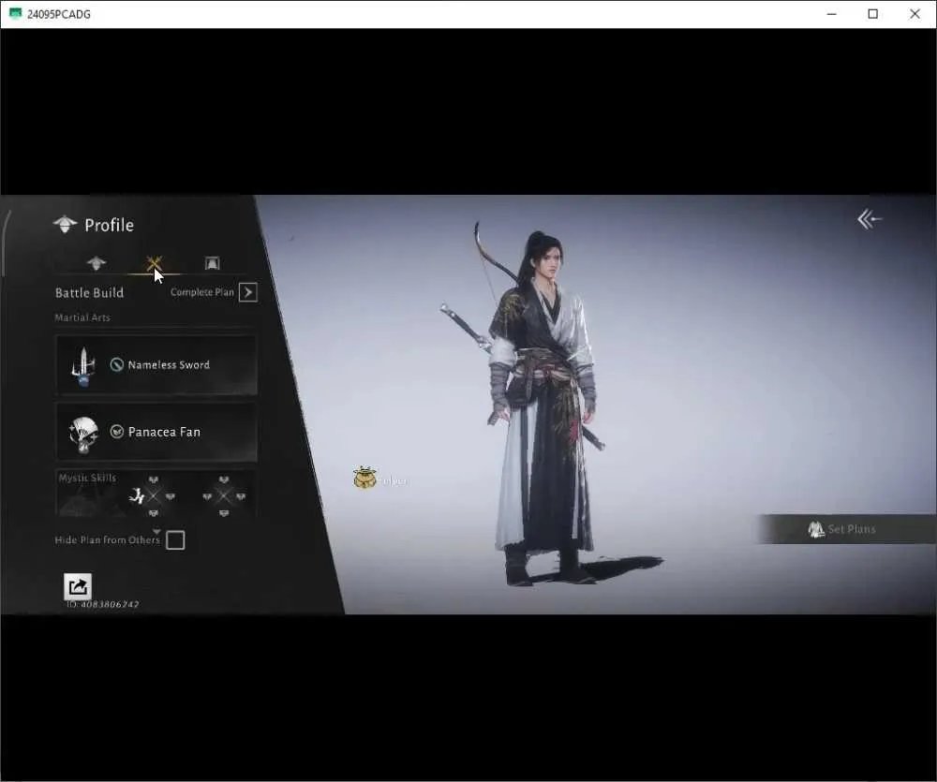Image resolution: width=937 pixels, height=782 pixels.
Task: Open the first Profile overview tab icon
Action: (x=97, y=263)
